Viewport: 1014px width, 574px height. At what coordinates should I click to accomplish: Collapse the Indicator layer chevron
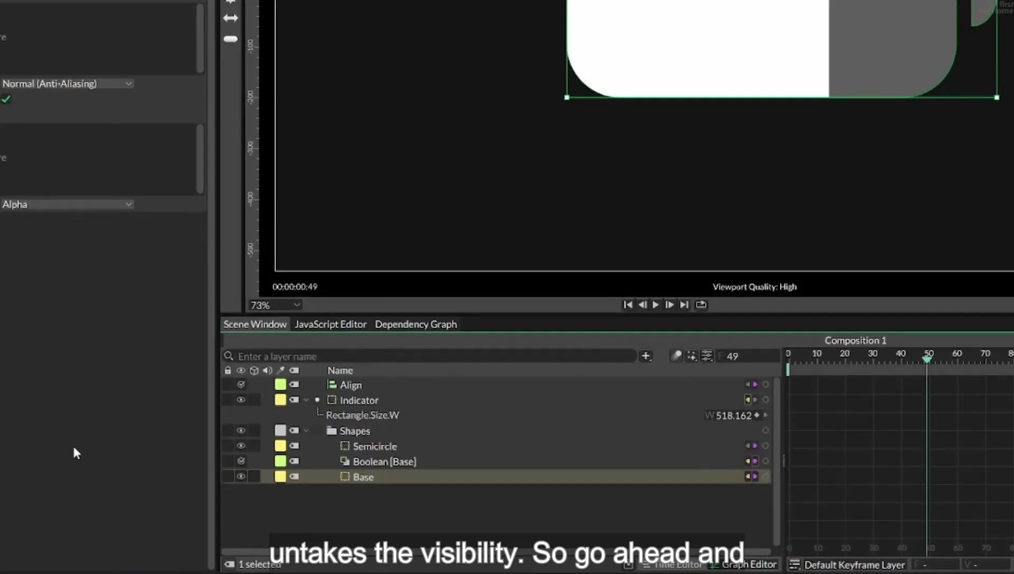(306, 400)
